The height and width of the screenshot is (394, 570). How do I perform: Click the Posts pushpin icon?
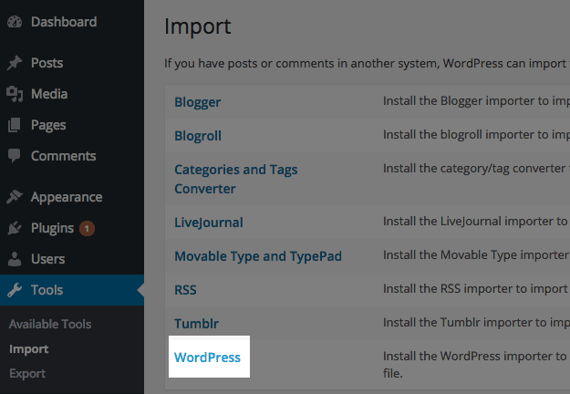(15, 63)
